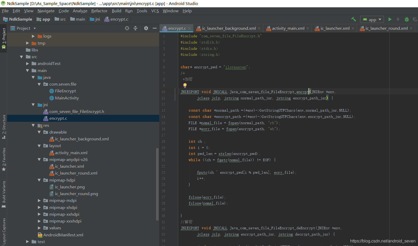Screen dimensions: 418x246
Task: Click the Project tree vertical scrollbar
Action: (x=157, y=184)
